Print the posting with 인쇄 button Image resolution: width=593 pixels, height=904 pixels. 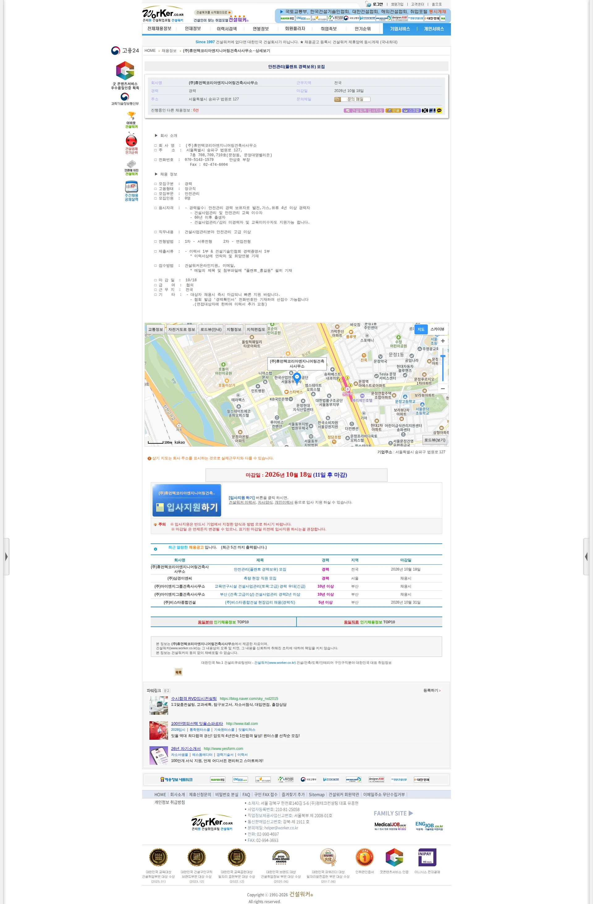point(393,111)
